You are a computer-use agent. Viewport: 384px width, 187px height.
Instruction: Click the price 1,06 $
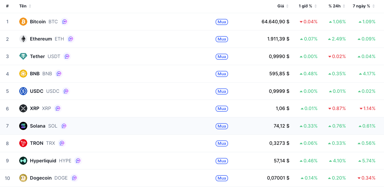point(282,108)
